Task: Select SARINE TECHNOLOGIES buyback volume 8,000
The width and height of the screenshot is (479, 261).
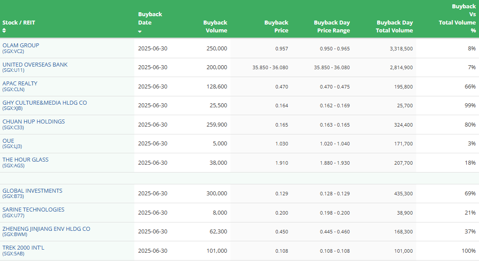Action: (x=220, y=212)
